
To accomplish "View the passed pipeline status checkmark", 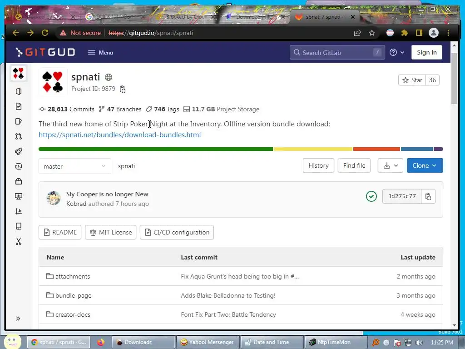I will tap(371, 196).
